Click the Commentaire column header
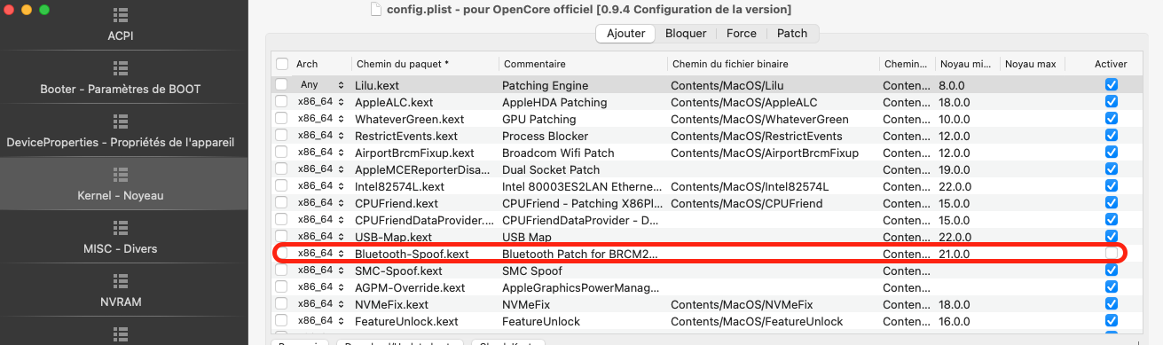The image size is (1163, 345). [x=534, y=64]
